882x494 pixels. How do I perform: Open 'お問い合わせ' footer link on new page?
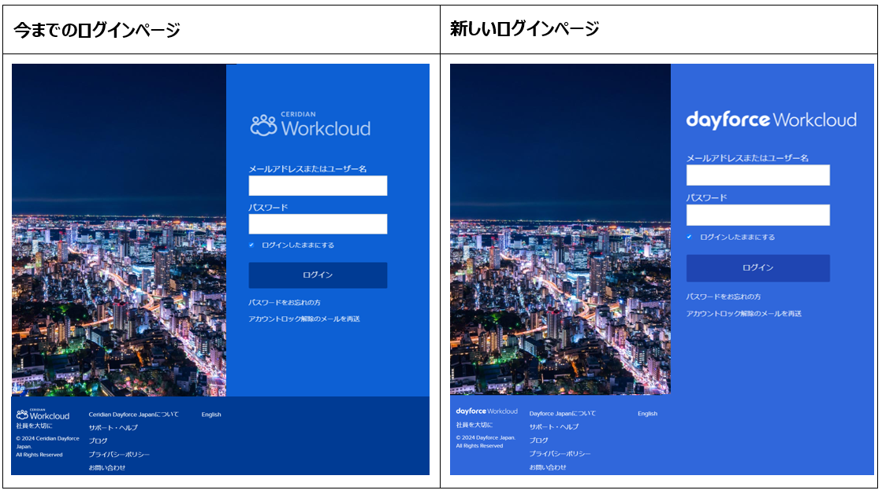(547, 467)
